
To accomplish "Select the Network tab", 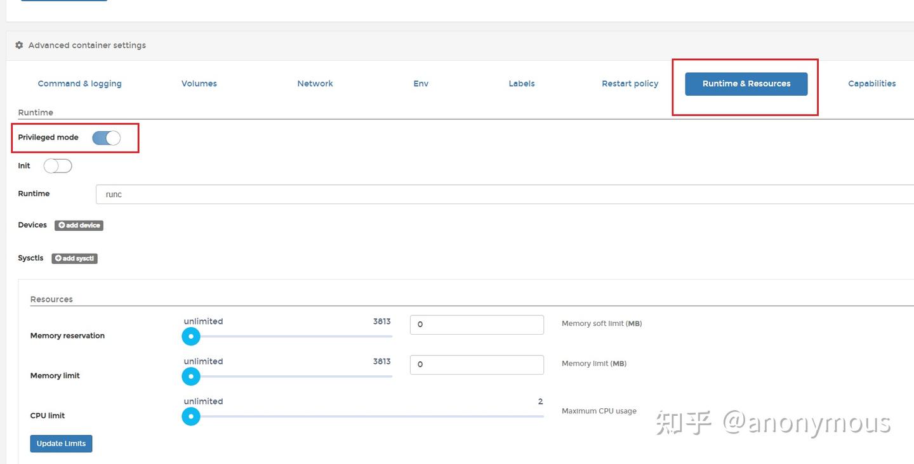I will tap(315, 84).
